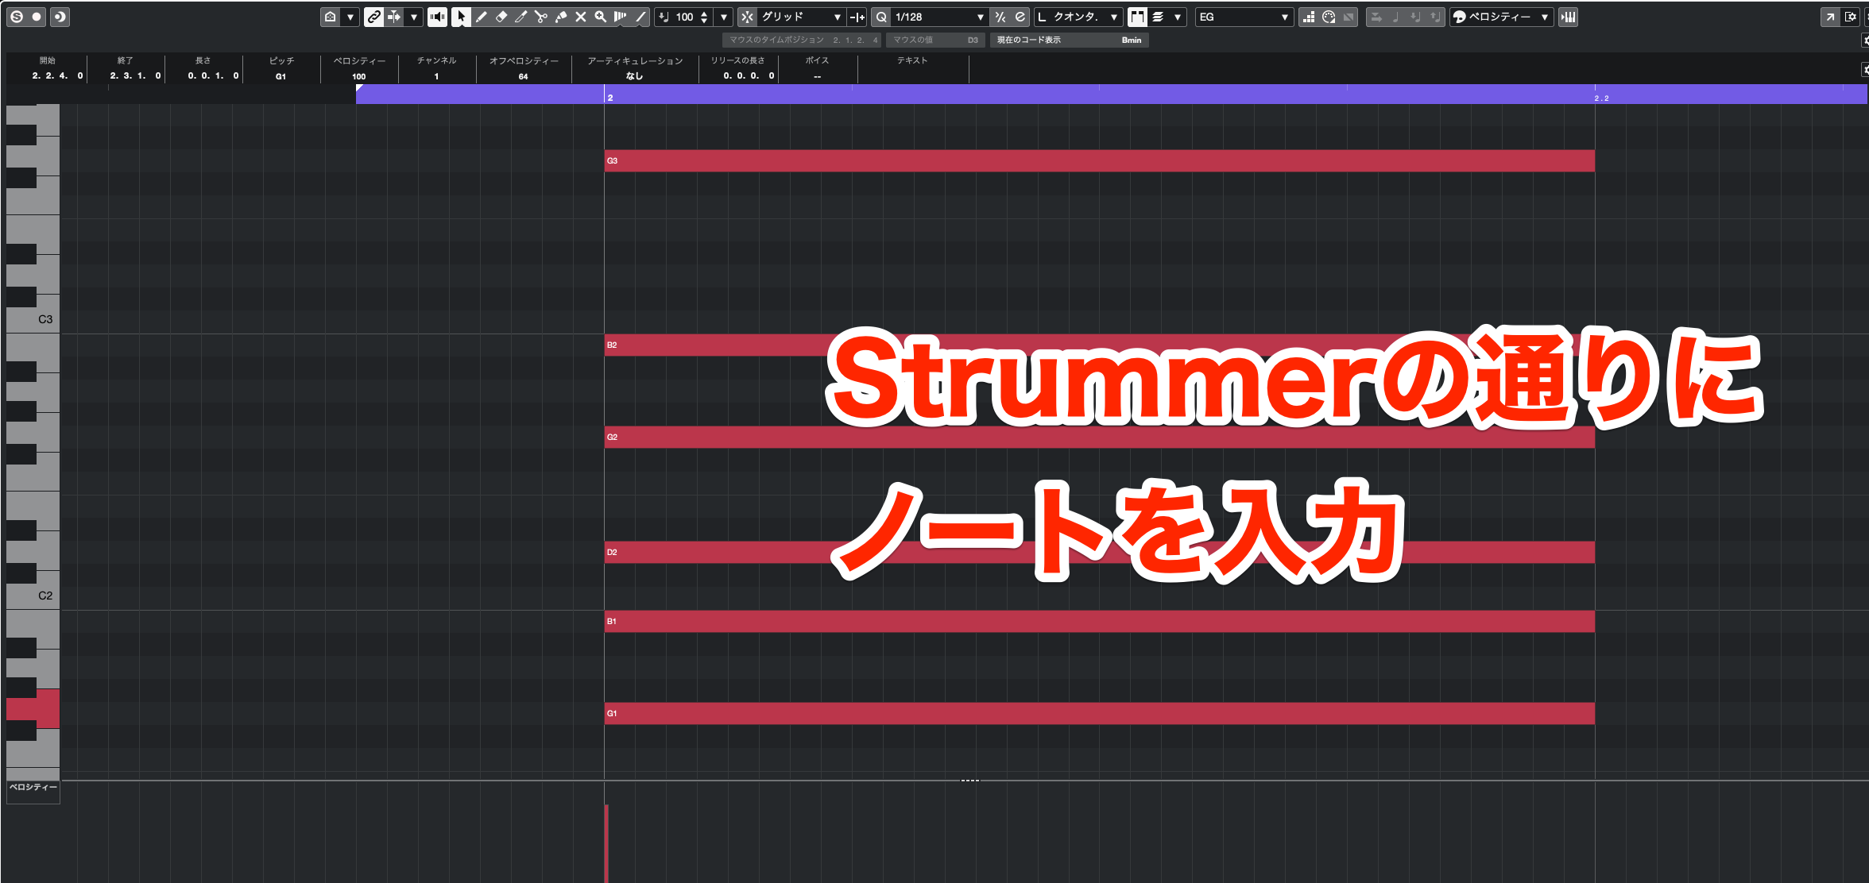Click the note with down arrow icon

pos(1415,17)
